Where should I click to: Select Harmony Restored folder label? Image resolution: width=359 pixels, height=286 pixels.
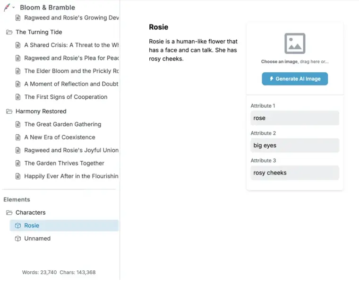coord(41,112)
